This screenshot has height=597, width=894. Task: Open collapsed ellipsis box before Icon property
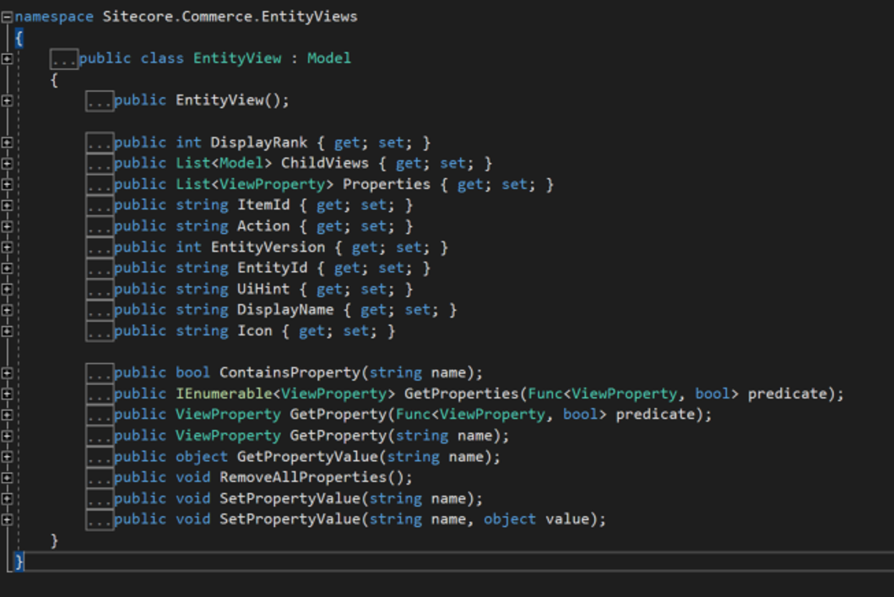(100, 331)
